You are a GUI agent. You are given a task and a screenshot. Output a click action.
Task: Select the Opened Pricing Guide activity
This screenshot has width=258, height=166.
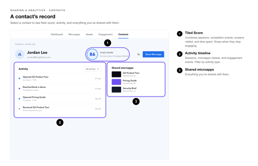[x=60, y=99]
